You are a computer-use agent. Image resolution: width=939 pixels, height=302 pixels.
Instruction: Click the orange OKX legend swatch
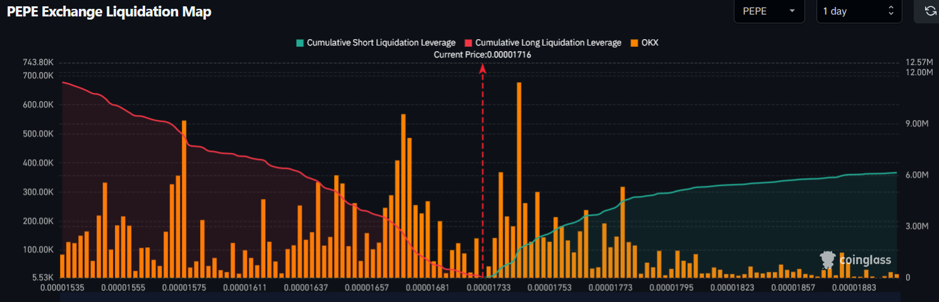(x=634, y=43)
